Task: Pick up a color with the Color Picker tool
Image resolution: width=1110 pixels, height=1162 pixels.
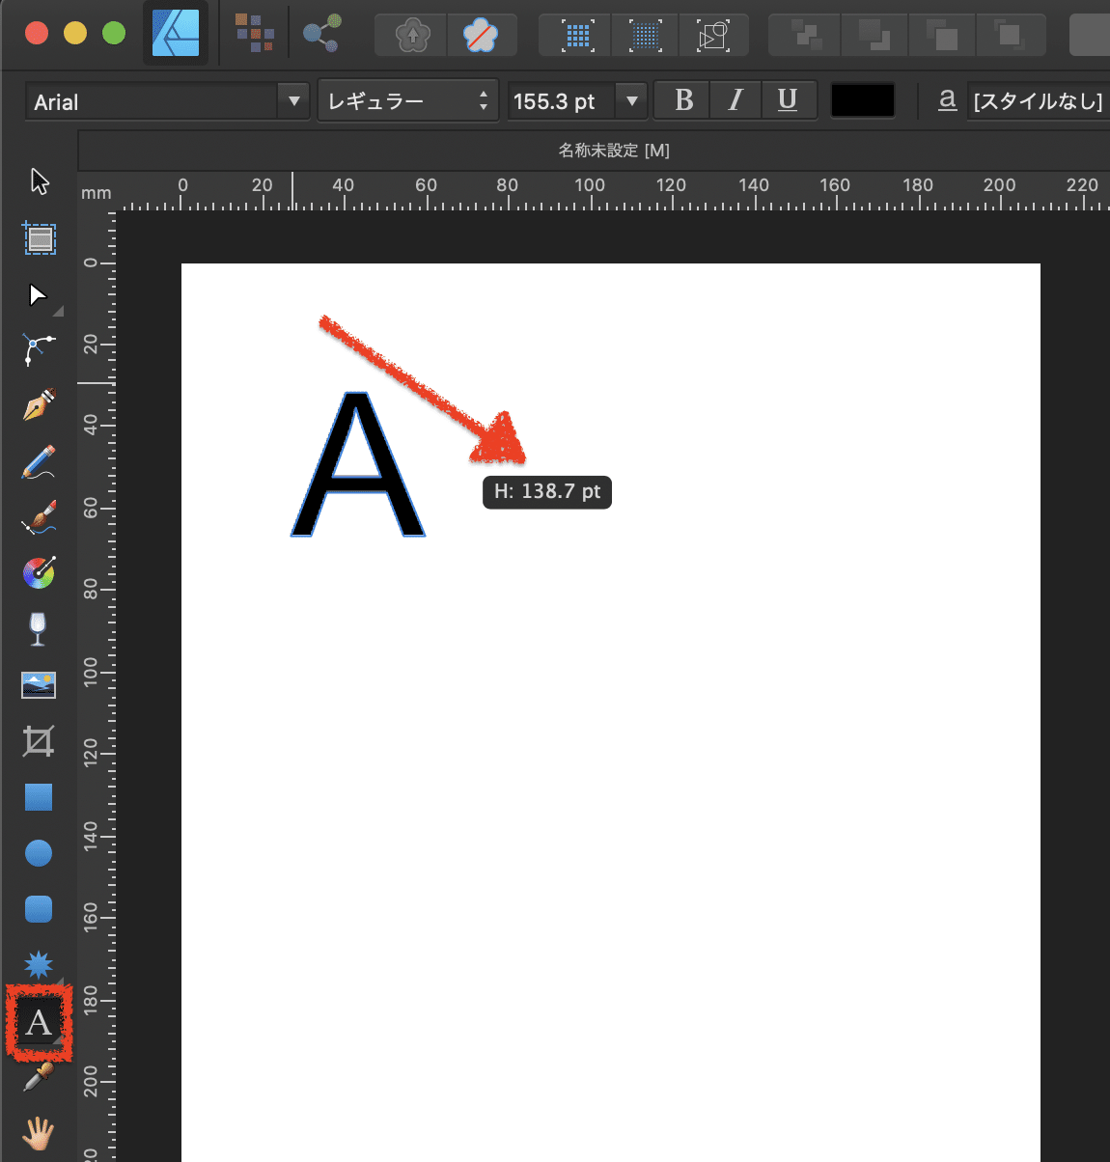Action: 39,1079
